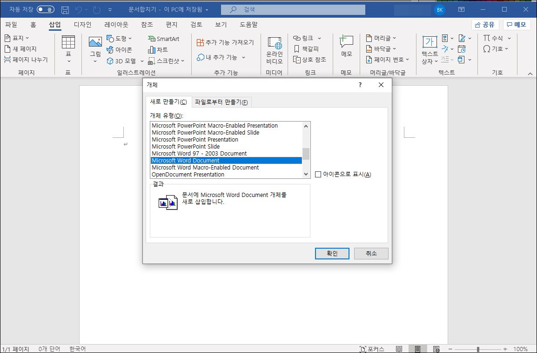The height and width of the screenshot is (353, 537).
Task: Switch to the 레이아웃 tab
Action: (x=116, y=25)
